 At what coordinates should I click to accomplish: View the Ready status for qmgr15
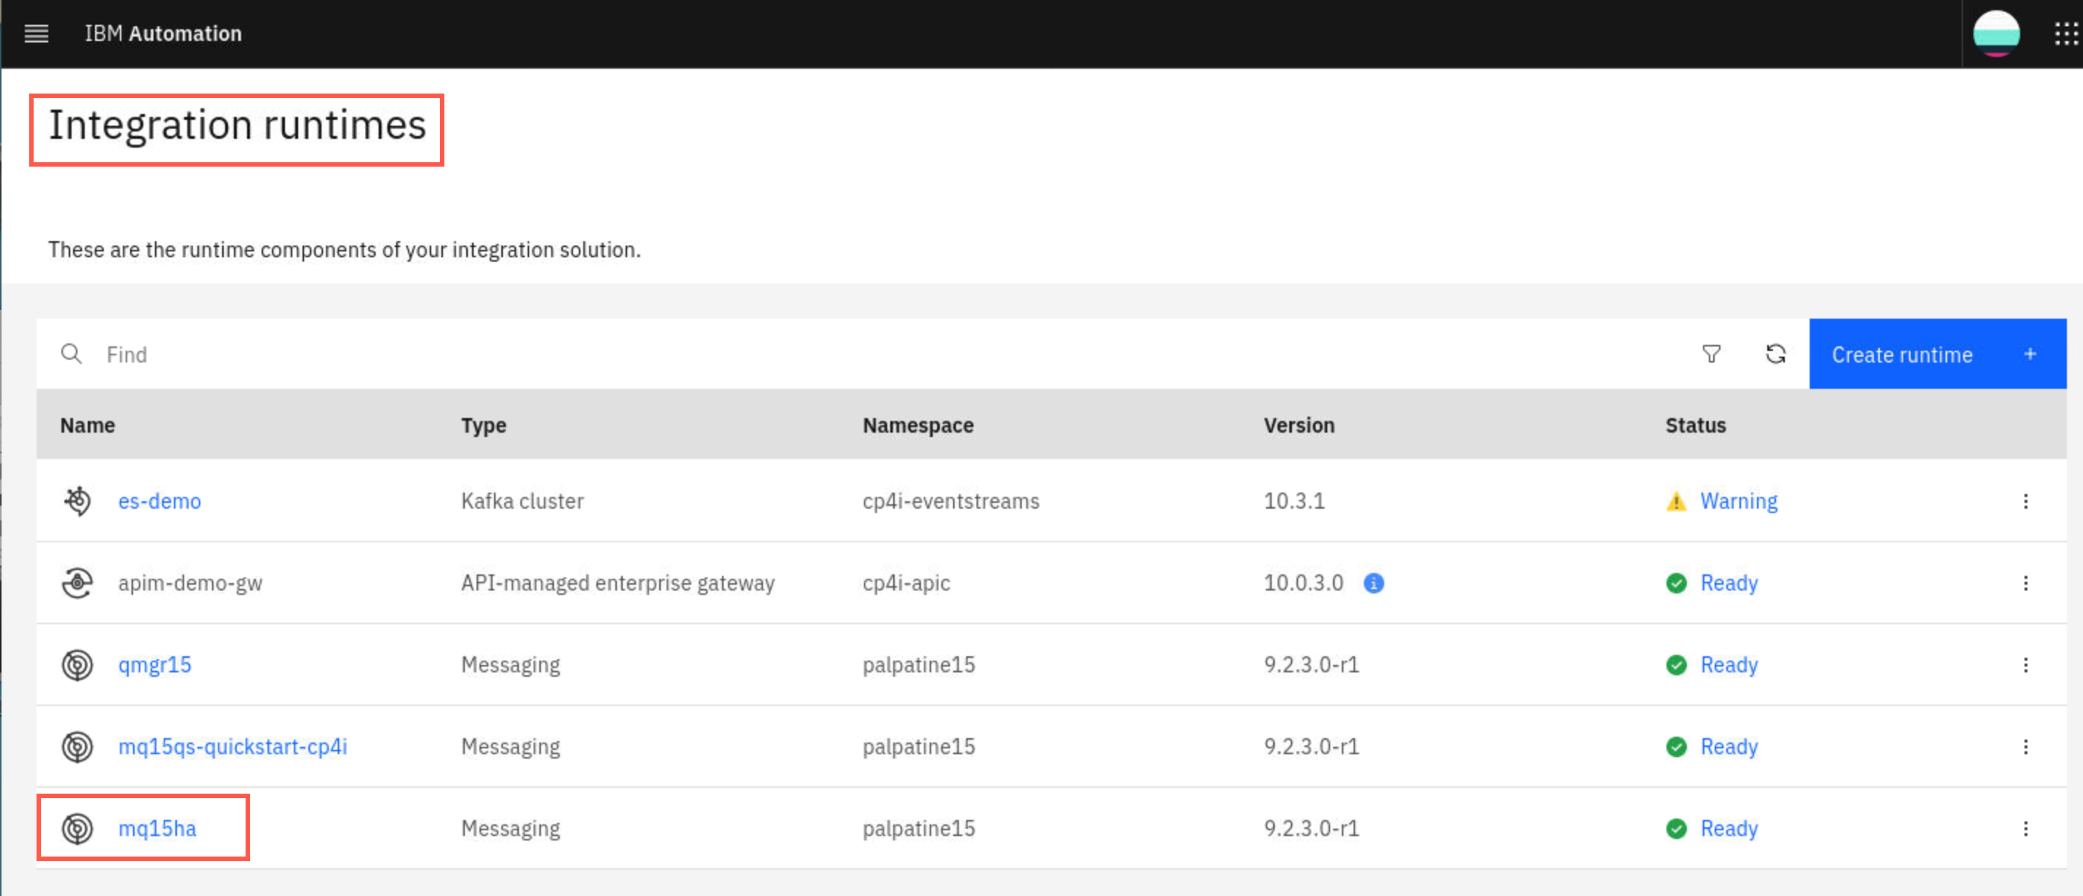point(1729,665)
